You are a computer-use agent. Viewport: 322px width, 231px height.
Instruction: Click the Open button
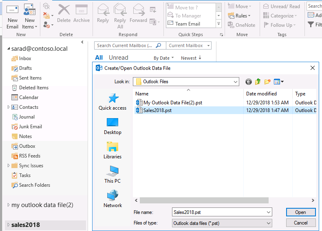(x=300, y=212)
